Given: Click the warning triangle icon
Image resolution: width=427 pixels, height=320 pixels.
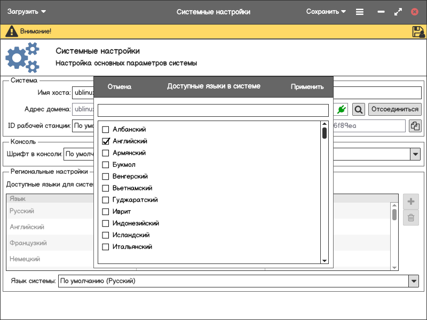Looking at the screenshot, I should coord(11,31).
